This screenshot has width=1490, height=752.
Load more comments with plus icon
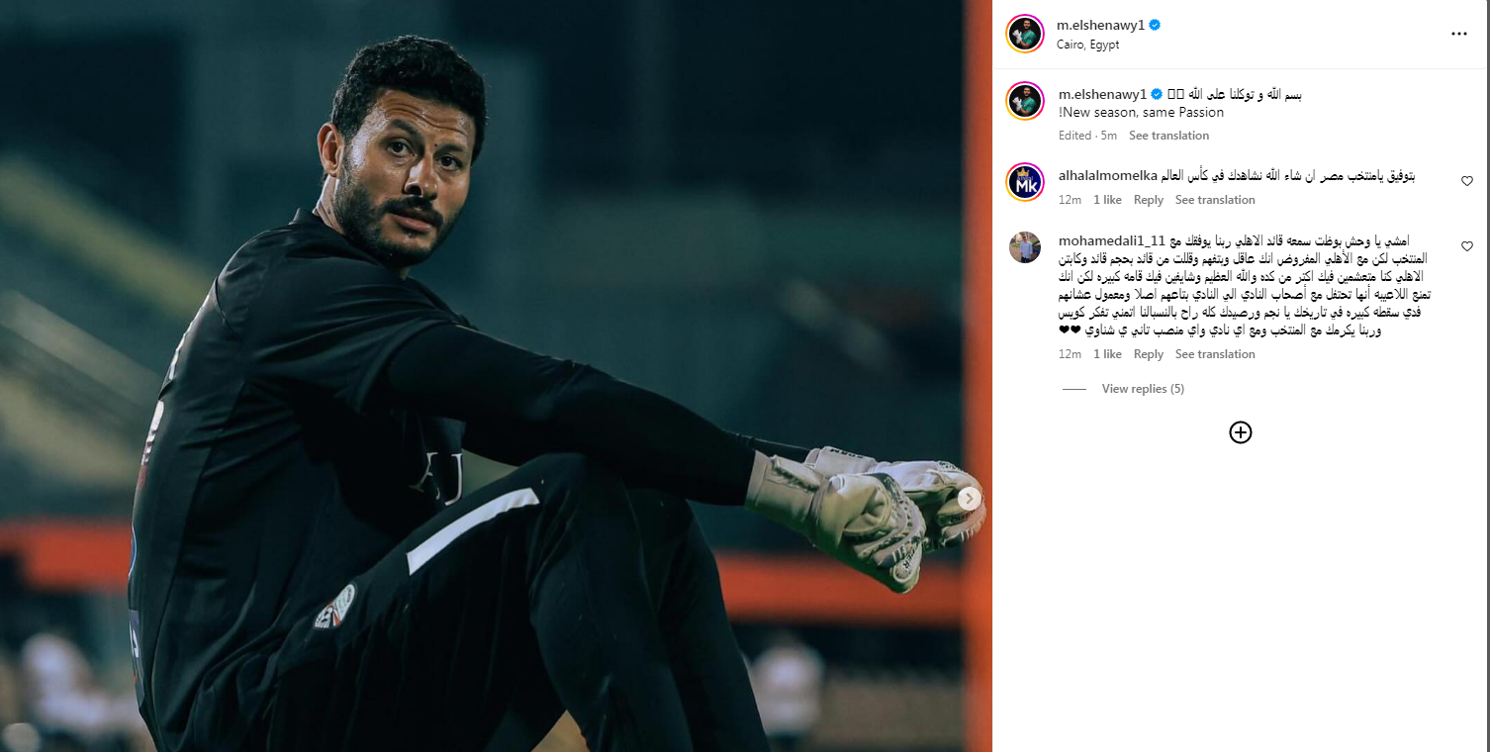[x=1240, y=432]
